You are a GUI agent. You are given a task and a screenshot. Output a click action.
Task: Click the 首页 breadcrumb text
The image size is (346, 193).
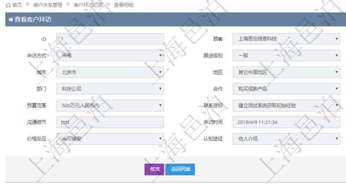point(17,5)
